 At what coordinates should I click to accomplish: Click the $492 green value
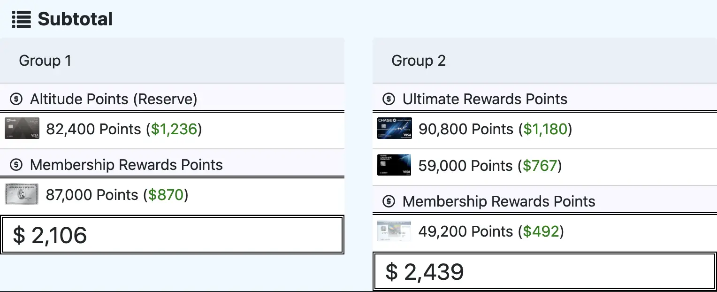[x=541, y=231]
